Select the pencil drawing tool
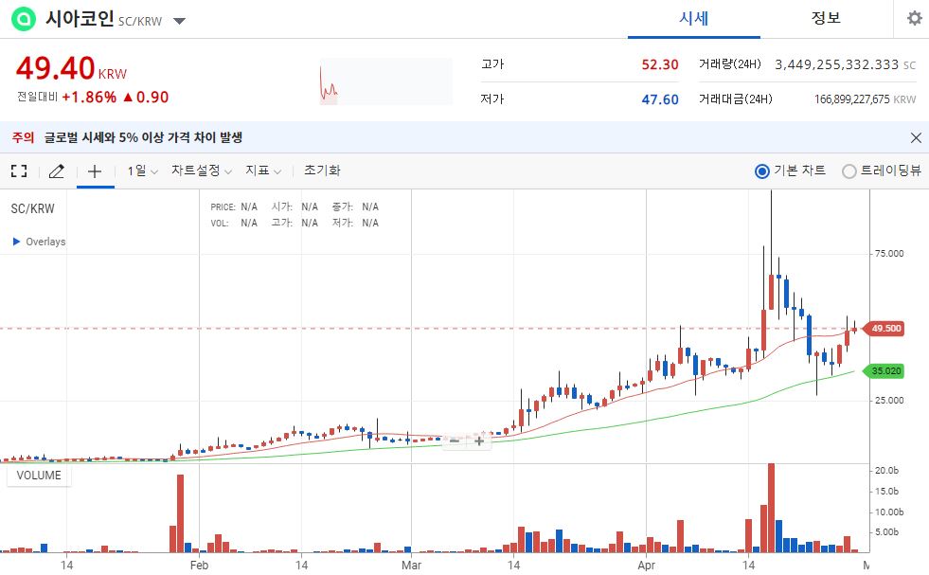This screenshot has height=575, width=929. [x=56, y=171]
